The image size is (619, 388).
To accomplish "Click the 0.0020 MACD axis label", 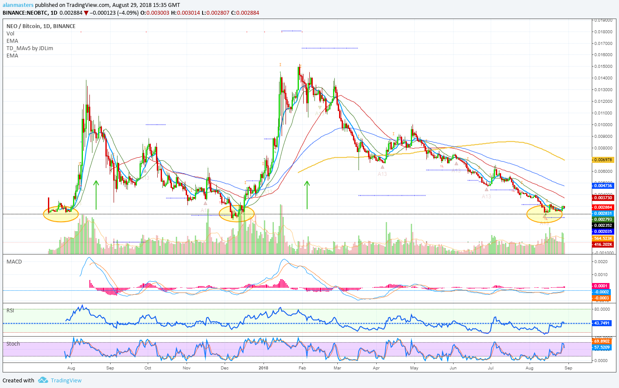I will pos(602,262).
